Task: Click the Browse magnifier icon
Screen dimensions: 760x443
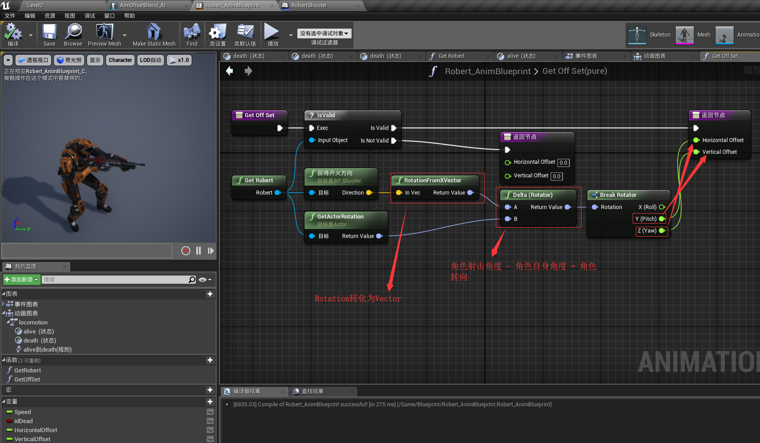Action: click(73, 35)
